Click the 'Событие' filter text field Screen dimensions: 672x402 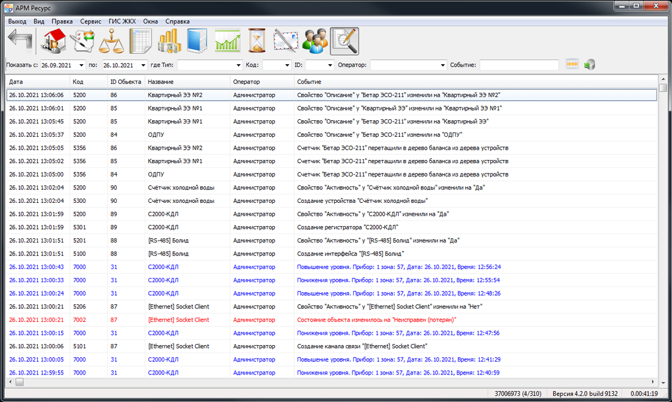[519, 65]
